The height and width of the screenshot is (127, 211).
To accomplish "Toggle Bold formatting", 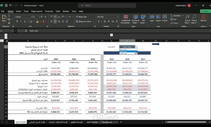I will [17, 21].
